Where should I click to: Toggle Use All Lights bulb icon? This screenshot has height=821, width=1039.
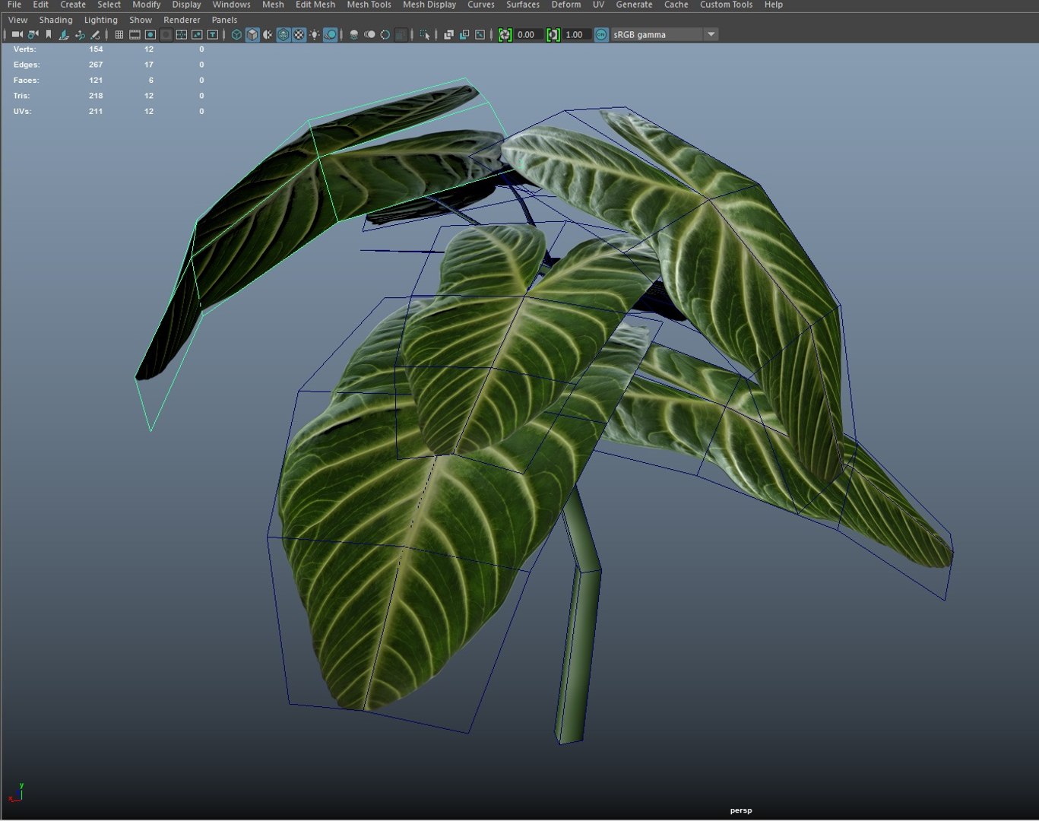[315, 34]
